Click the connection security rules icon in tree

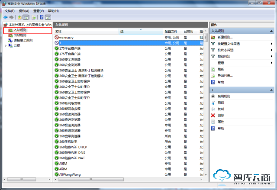[10, 40]
